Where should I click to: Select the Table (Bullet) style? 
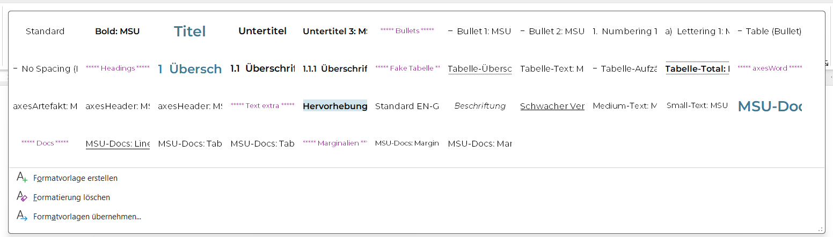[770, 32]
